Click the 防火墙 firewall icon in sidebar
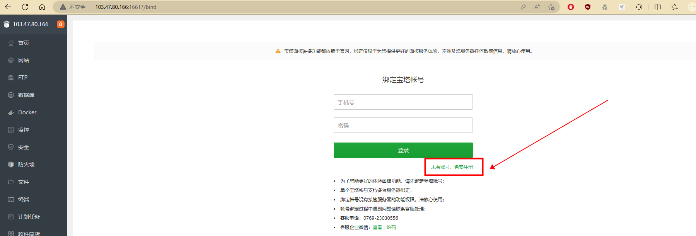696x236 pixels. tap(11, 165)
